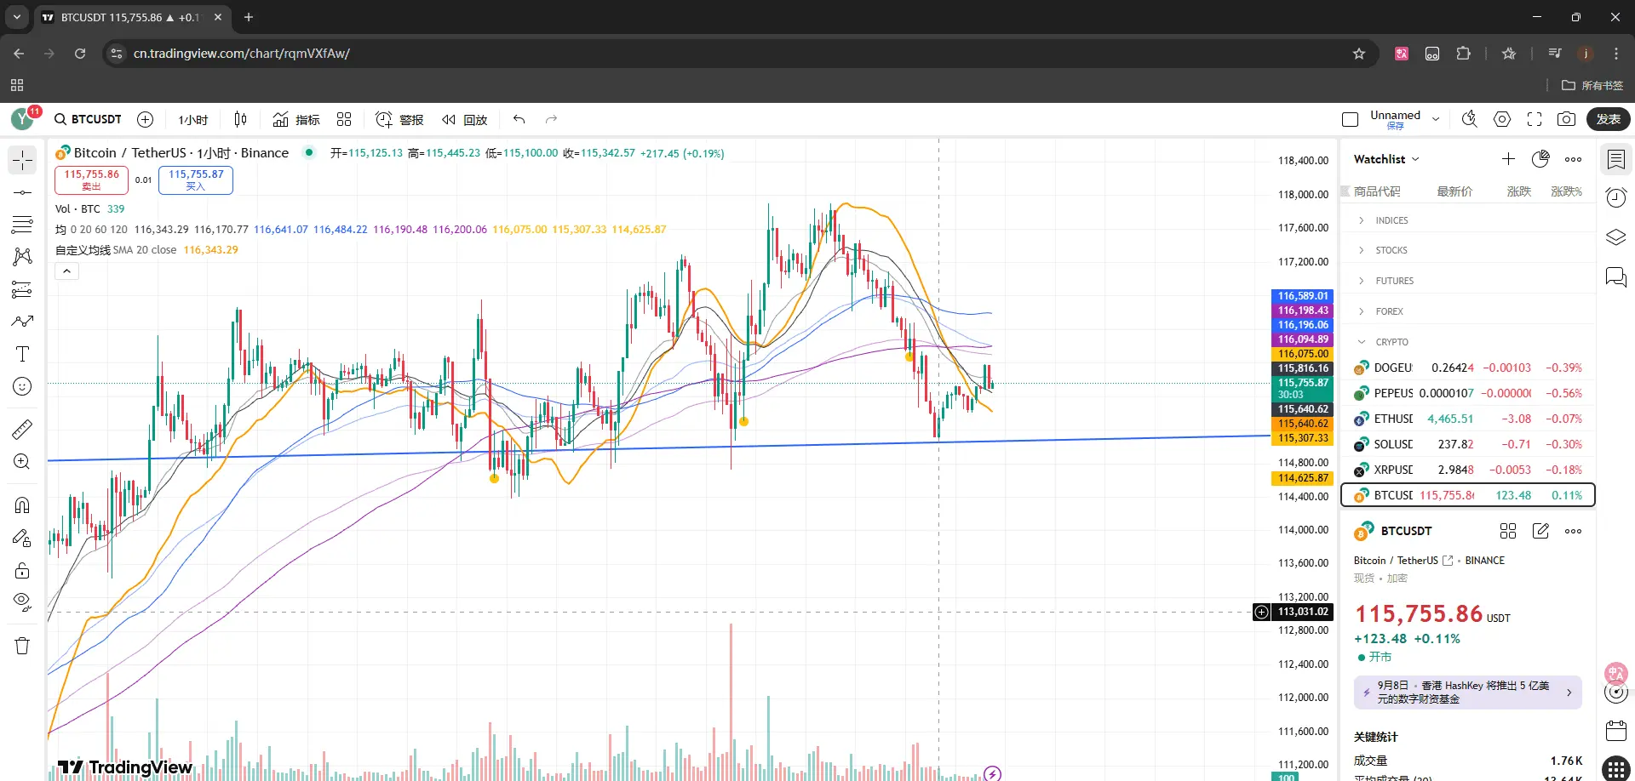Image resolution: width=1635 pixels, height=781 pixels.
Task: Open indicator templates grid
Action: [344, 119]
